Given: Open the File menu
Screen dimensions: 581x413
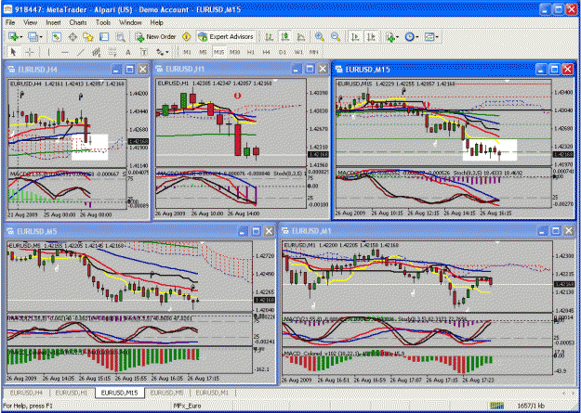Looking at the screenshot, I should point(10,22).
